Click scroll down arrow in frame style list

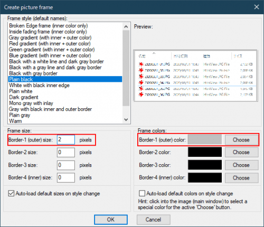126,120
